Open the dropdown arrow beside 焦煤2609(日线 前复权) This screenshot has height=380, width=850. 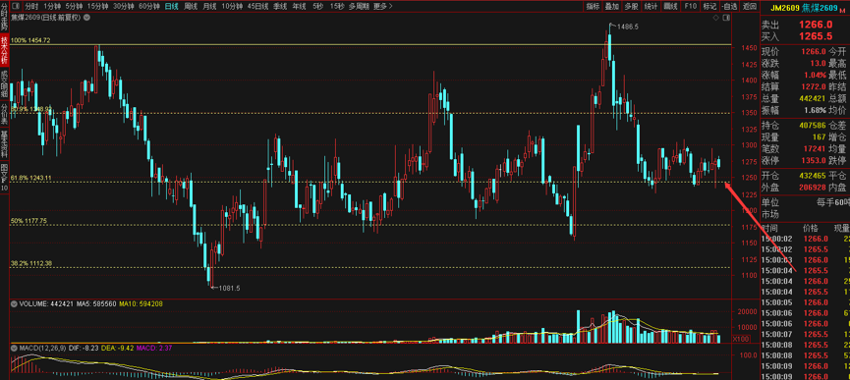[87, 18]
